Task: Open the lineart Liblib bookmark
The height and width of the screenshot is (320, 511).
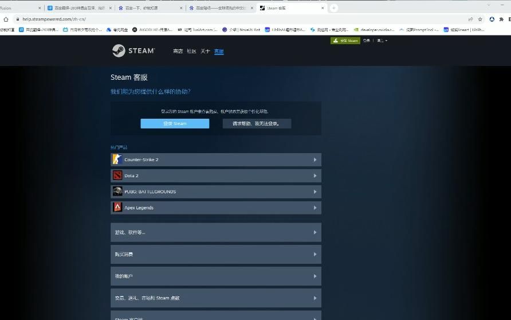Action: coord(464,30)
